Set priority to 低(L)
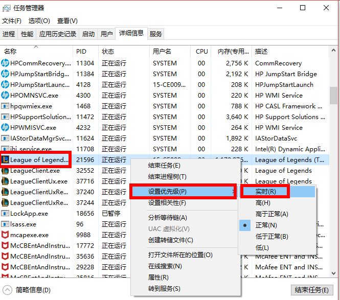Screen dimensions: 340x300 pos(277,248)
